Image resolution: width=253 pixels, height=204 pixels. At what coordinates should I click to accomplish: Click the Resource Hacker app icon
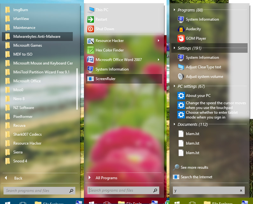[x=91, y=41]
